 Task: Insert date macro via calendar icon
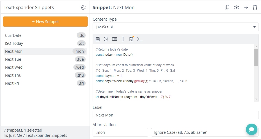98,39
